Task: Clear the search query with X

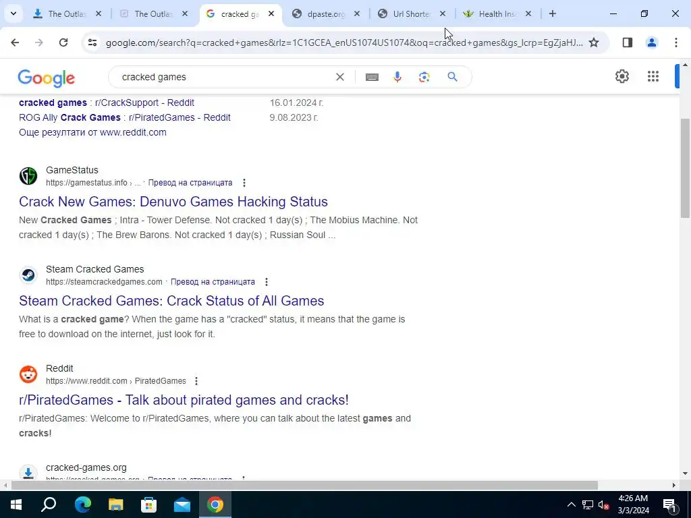Action: (x=340, y=77)
